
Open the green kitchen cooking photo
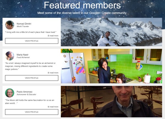[x=111, y=66]
